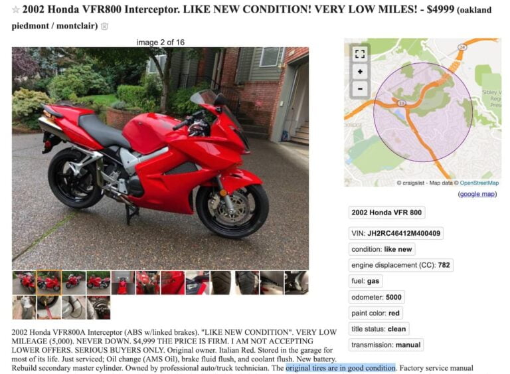Click the title status clean attribute
The height and width of the screenshot is (374, 510).
click(x=379, y=329)
